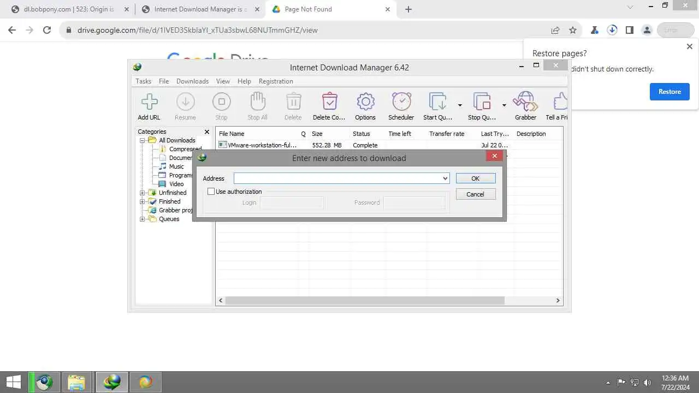Dismiss the Restore pages popup
This screenshot has height=393, width=699.
click(689, 46)
